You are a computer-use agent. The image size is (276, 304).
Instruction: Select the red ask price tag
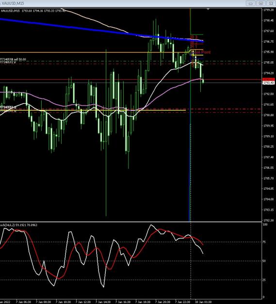pyautogui.click(x=269, y=79)
